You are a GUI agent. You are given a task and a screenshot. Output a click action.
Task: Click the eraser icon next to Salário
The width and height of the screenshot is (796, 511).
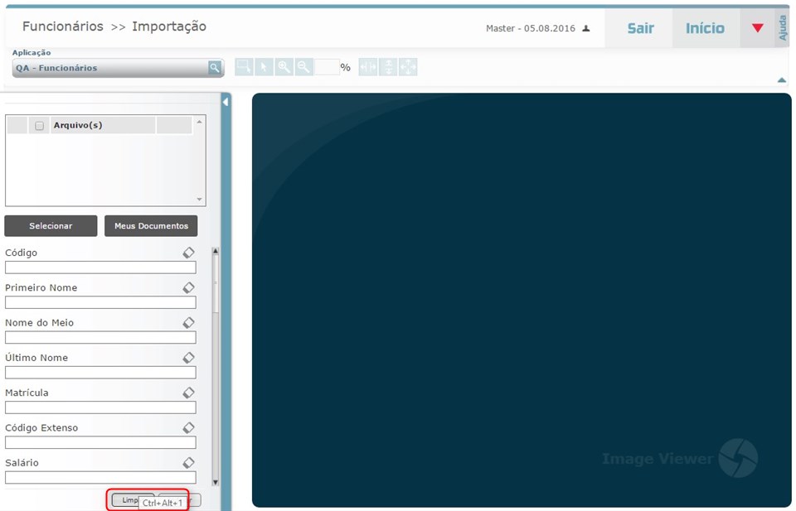(188, 462)
